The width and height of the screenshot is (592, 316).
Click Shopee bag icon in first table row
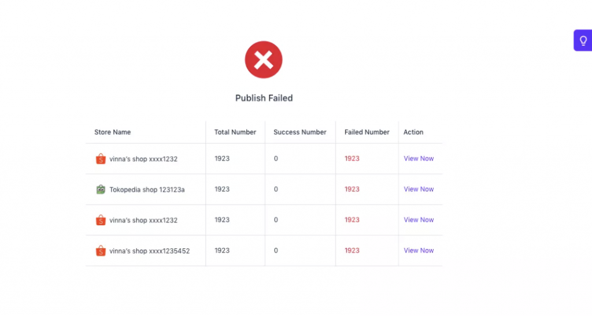click(x=101, y=159)
